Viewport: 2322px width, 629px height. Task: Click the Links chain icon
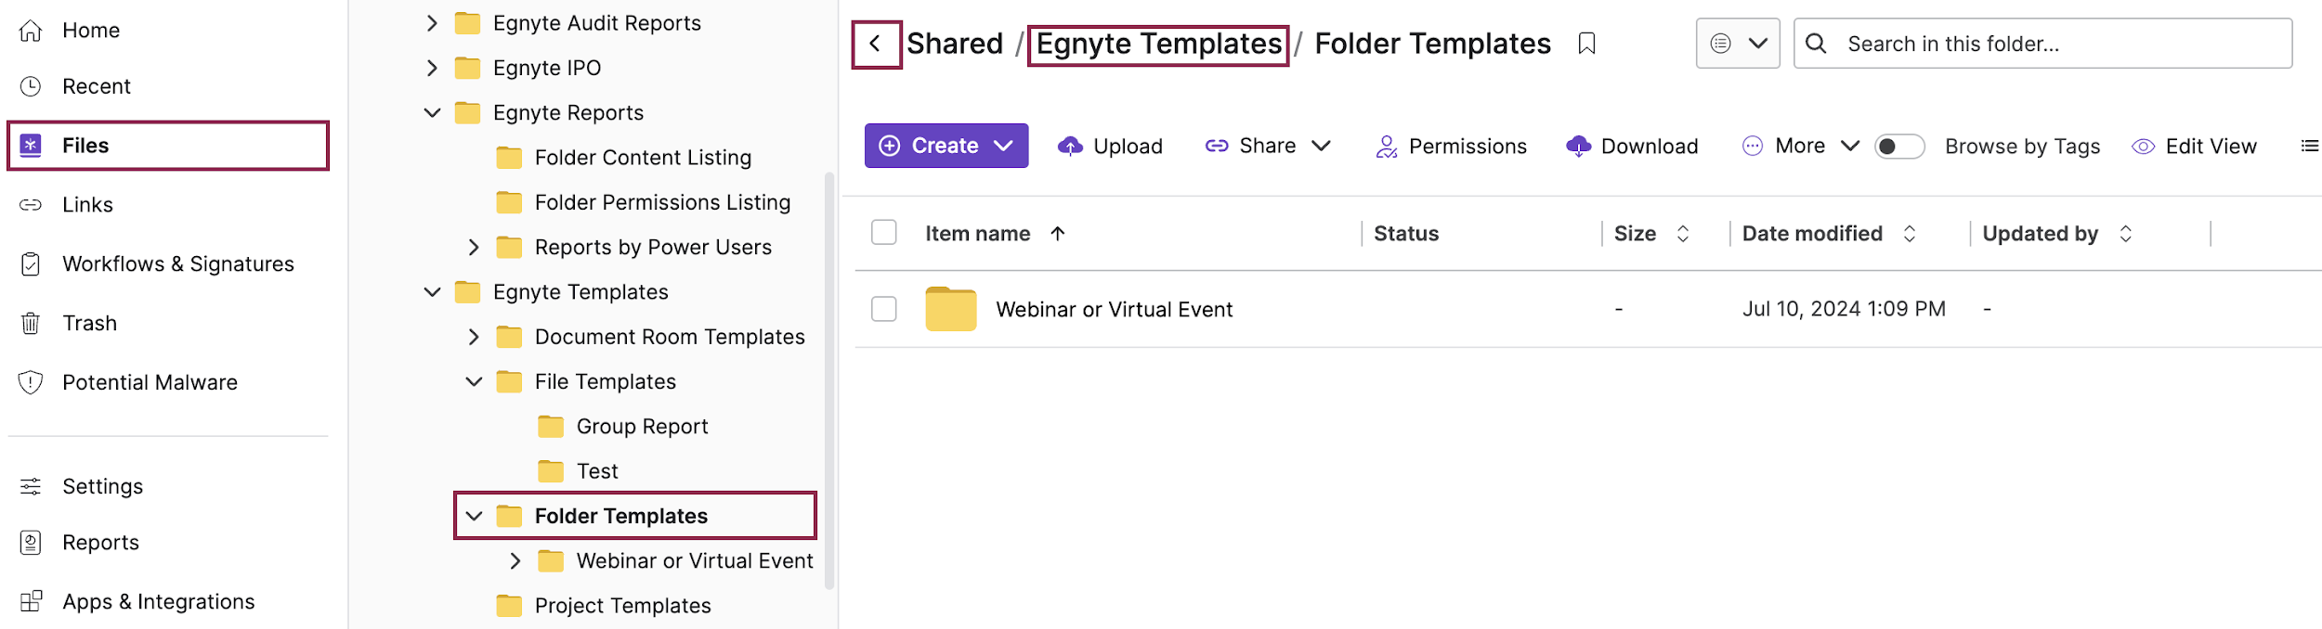[x=31, y=205]
